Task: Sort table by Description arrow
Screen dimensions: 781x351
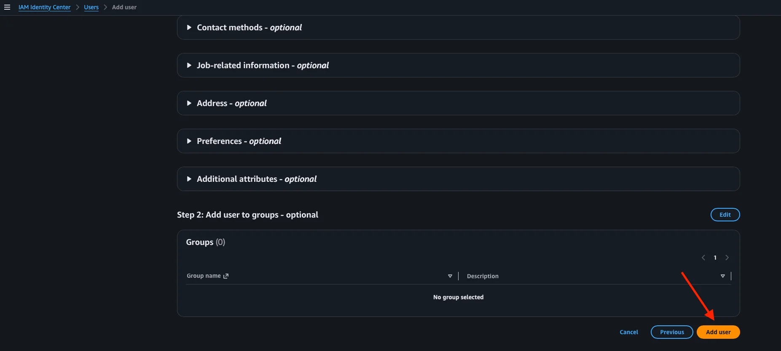Action: pyautogui.click(x=723, y=276)
